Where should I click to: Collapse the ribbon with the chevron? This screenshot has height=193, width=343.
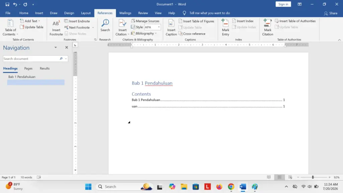point(339,40)
